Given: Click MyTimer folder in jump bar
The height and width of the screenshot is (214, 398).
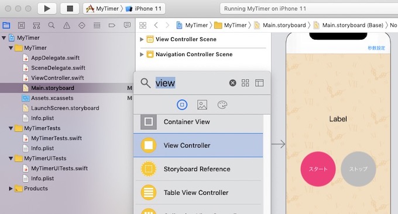Looking at the screenshot, I should coord(231,25).
